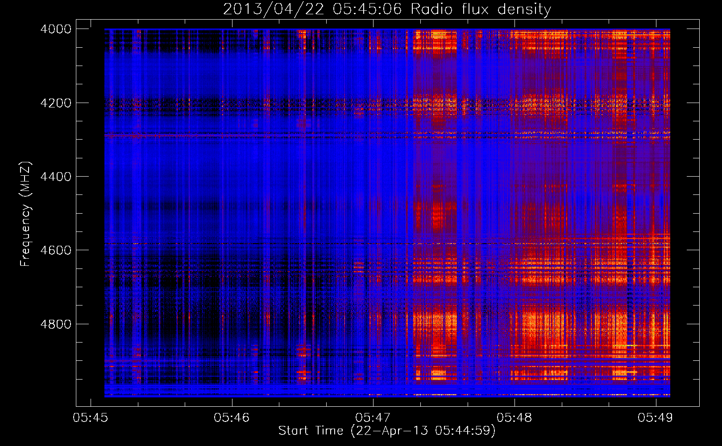The height and width of the screenshot is (446, 722).
Task: Select the 4200 frequency axis label
Action: 56,103
